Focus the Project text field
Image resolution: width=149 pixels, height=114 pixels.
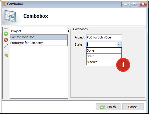pos(104,37)
